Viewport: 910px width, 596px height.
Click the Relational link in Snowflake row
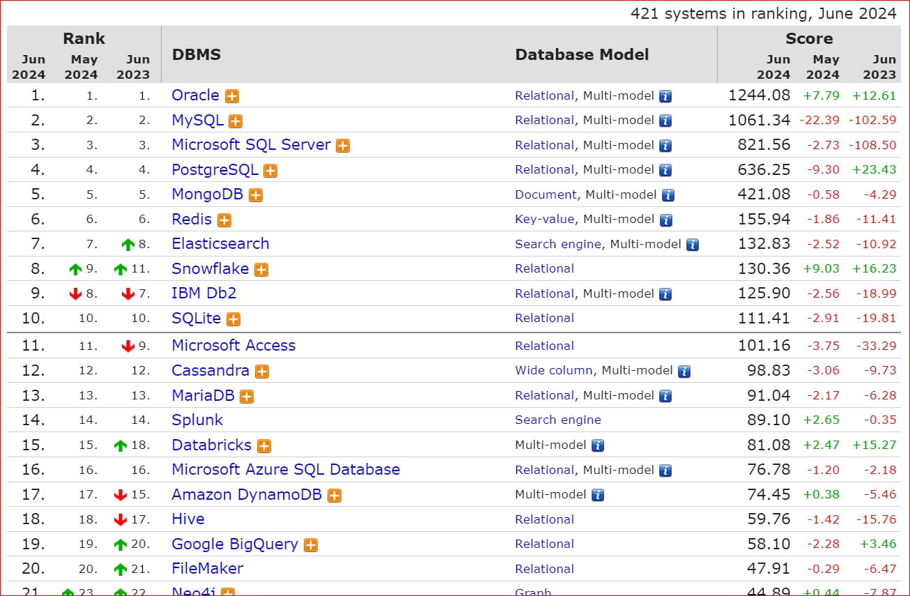pos(545,269)
